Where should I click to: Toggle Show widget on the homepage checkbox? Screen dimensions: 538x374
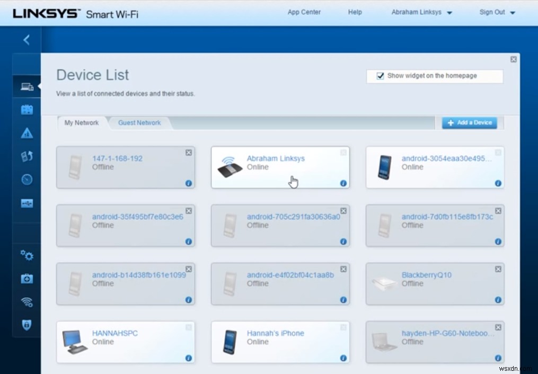pos(380,76)
